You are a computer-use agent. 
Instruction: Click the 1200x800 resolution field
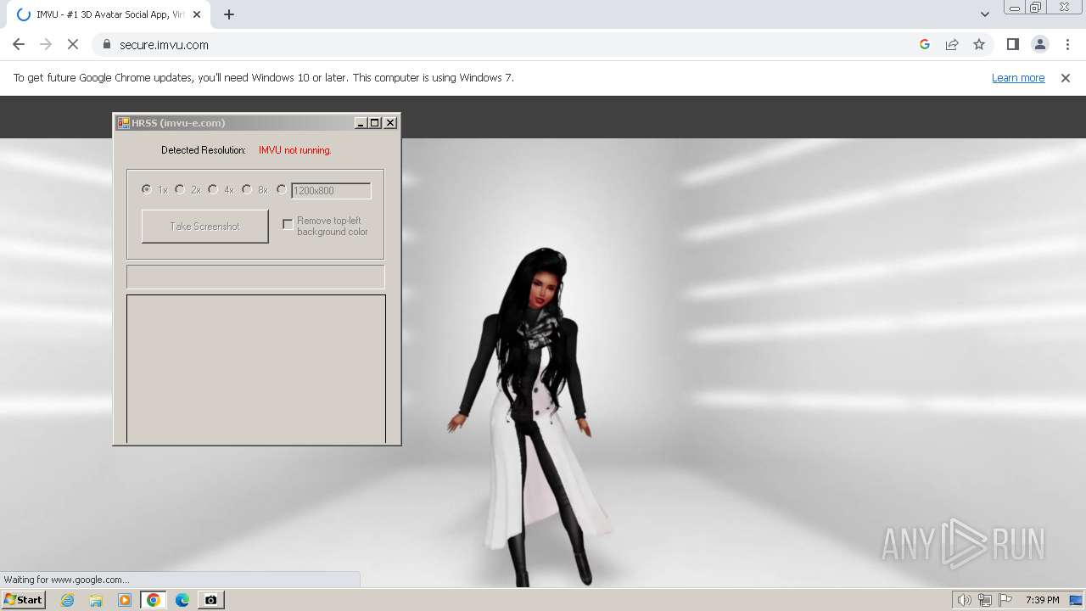point(331,191)
